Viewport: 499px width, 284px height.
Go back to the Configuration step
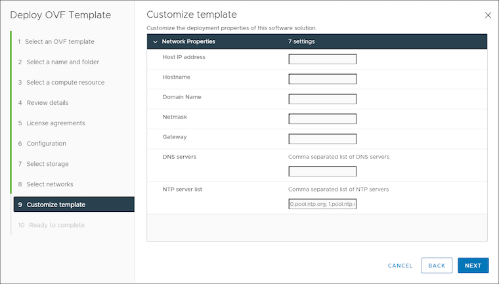46,144
